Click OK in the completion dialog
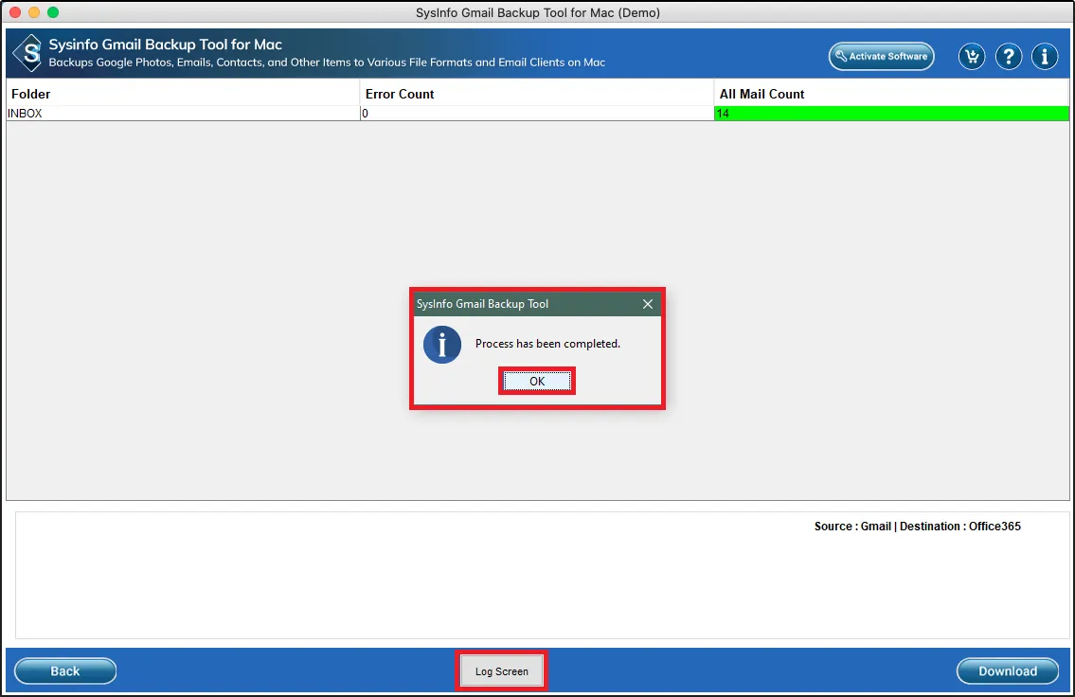 pyautogui.click(x=537, y=381)
